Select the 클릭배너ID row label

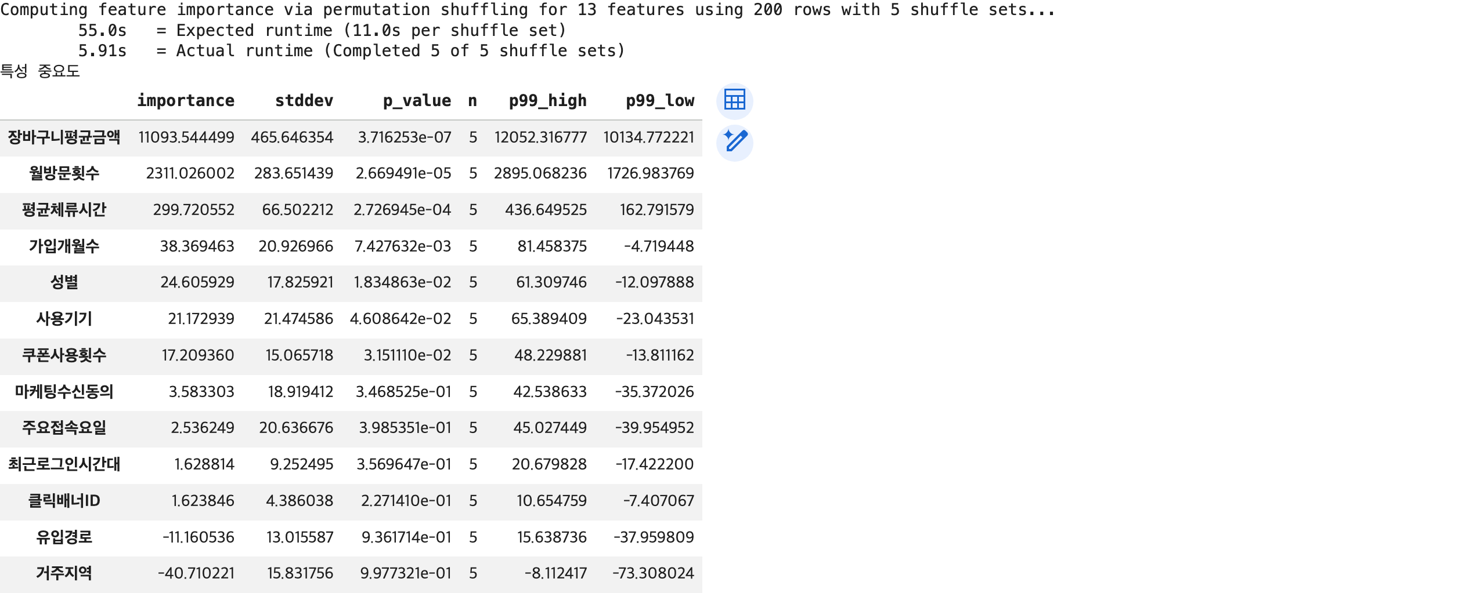click(64, 501)
